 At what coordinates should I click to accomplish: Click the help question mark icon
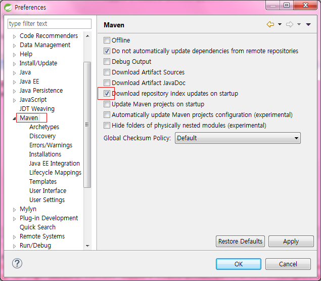click(x=17, y=263)
